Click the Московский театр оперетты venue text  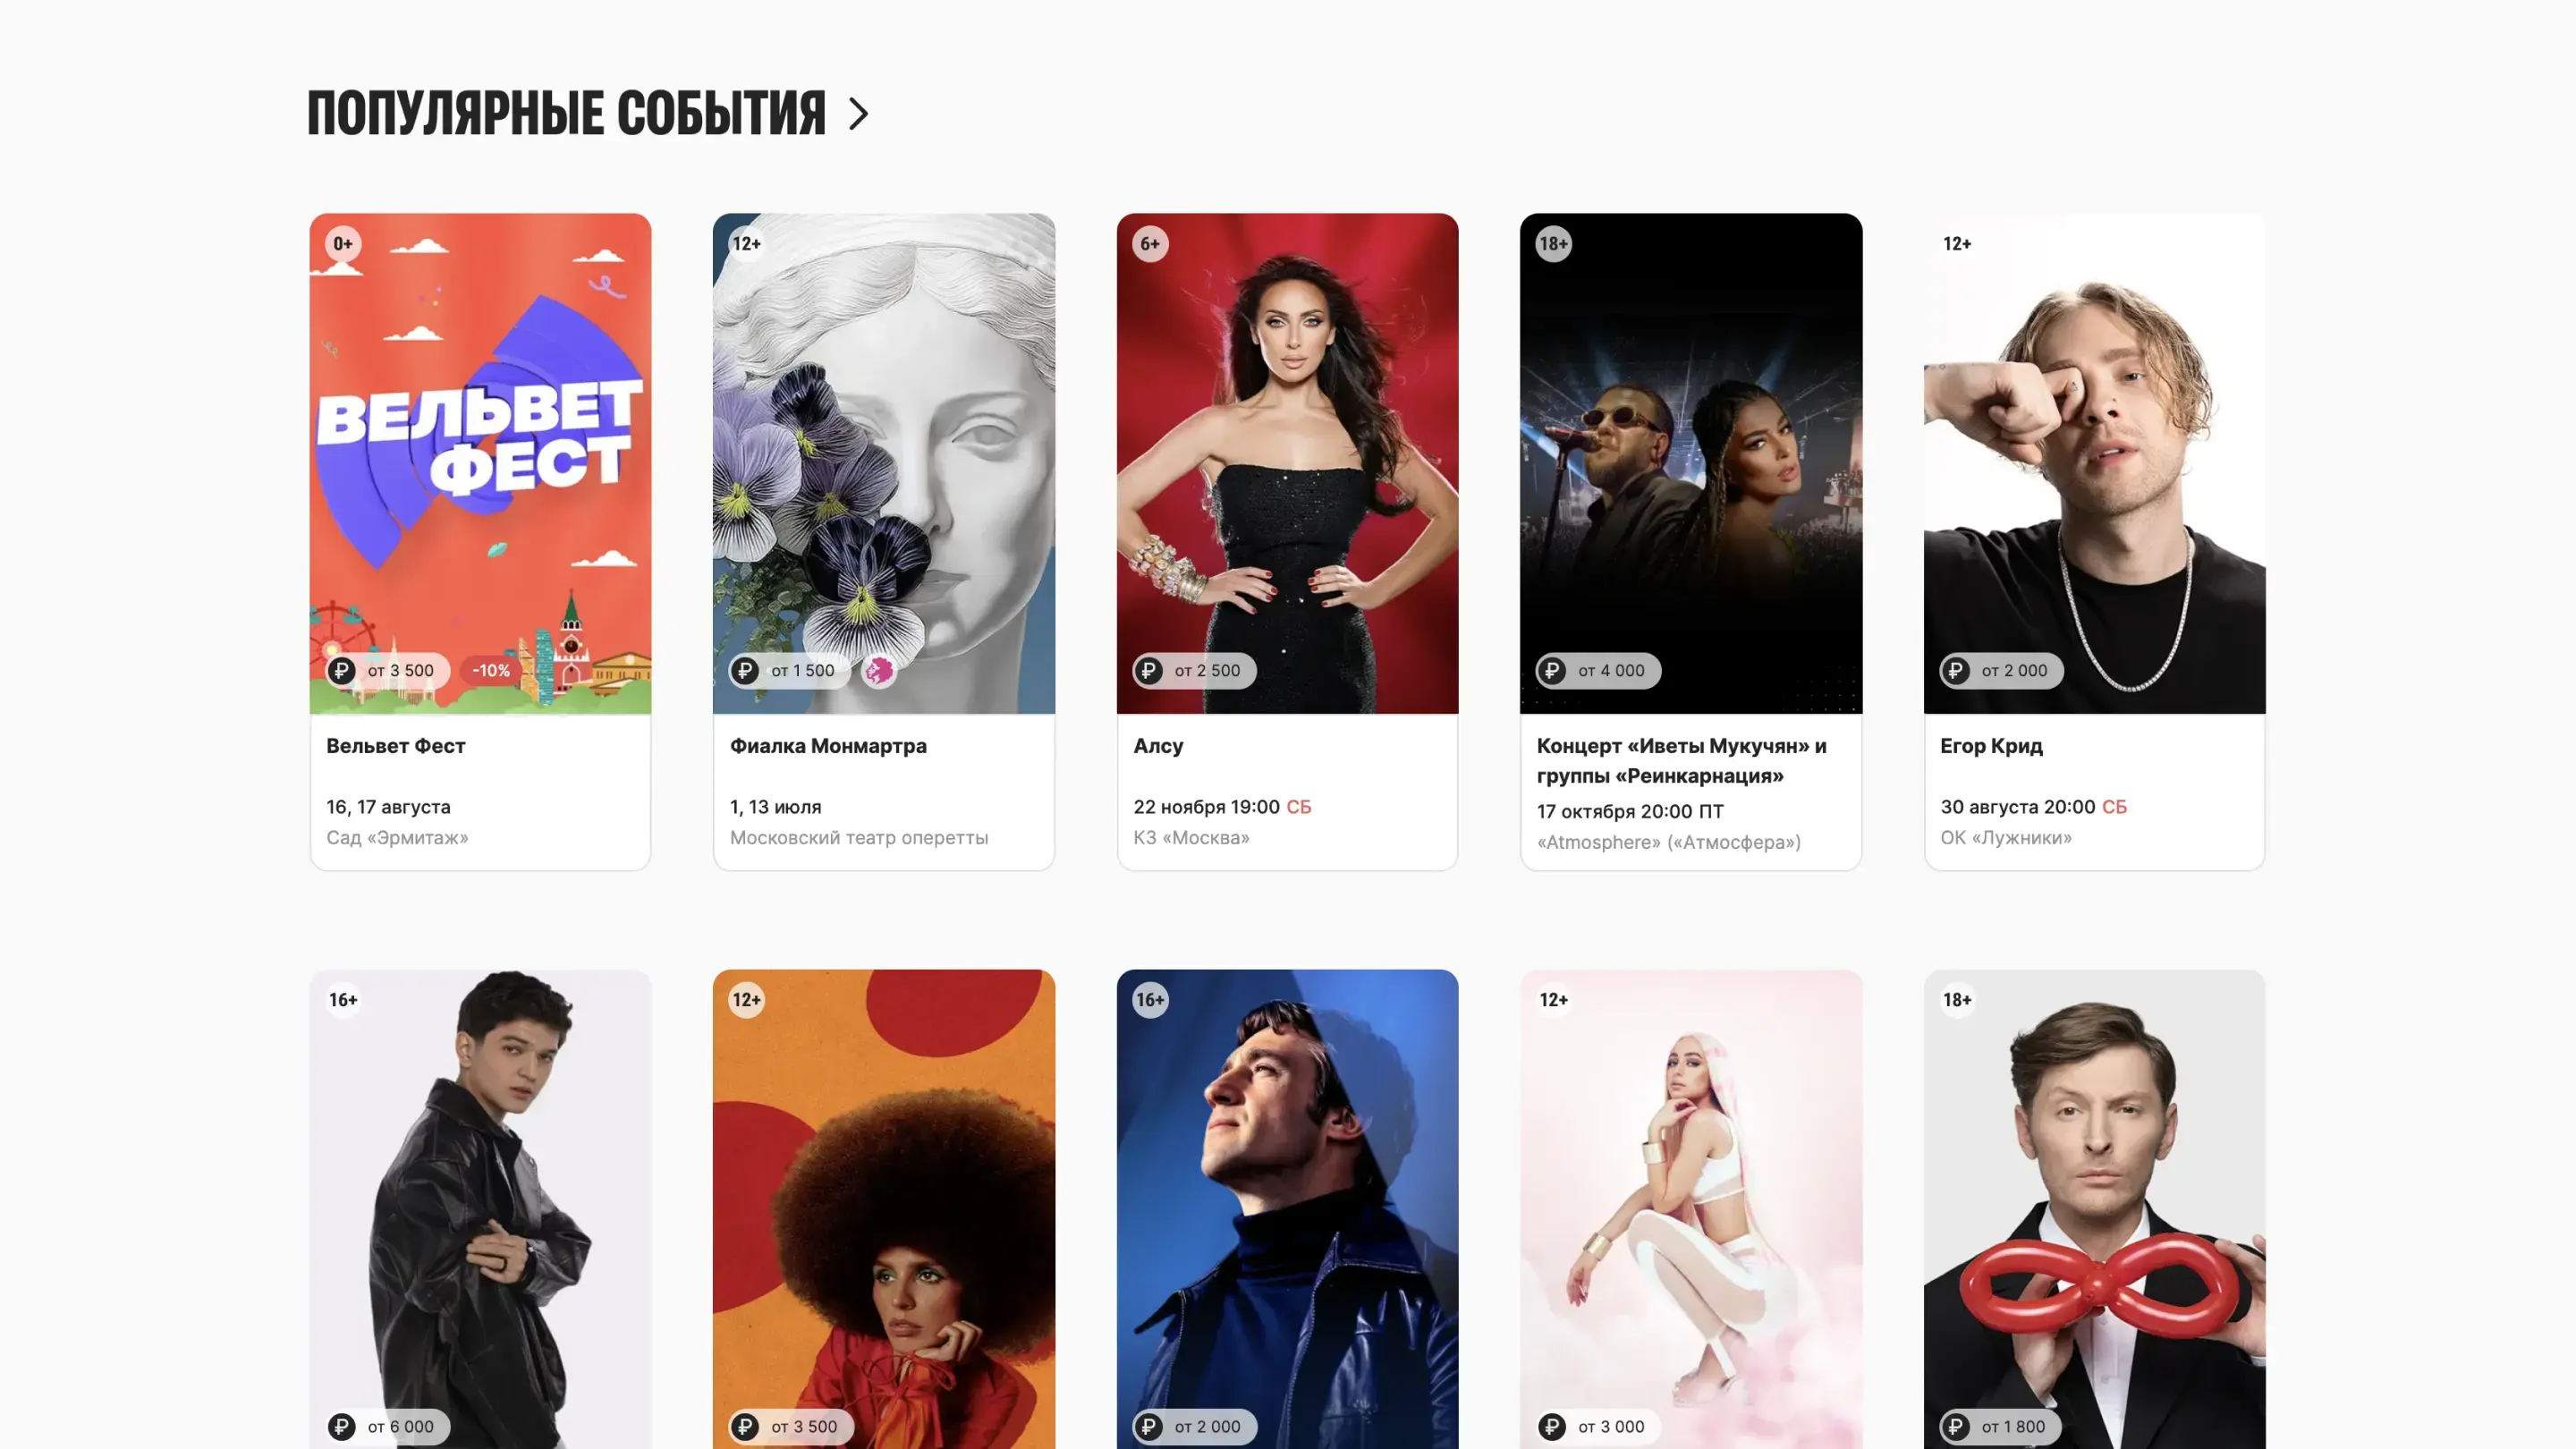coord(859,837)
